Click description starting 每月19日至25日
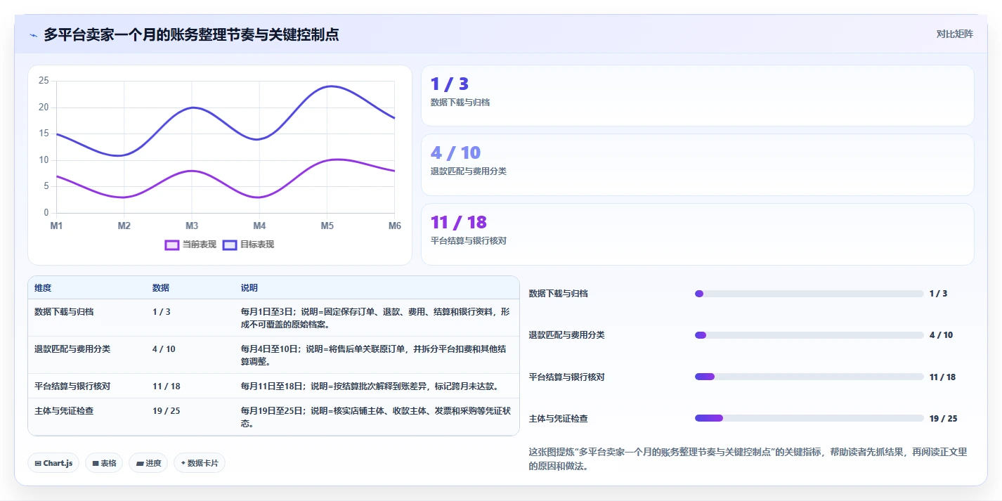Screen dimensions: 1002x501 pos(375,417)
